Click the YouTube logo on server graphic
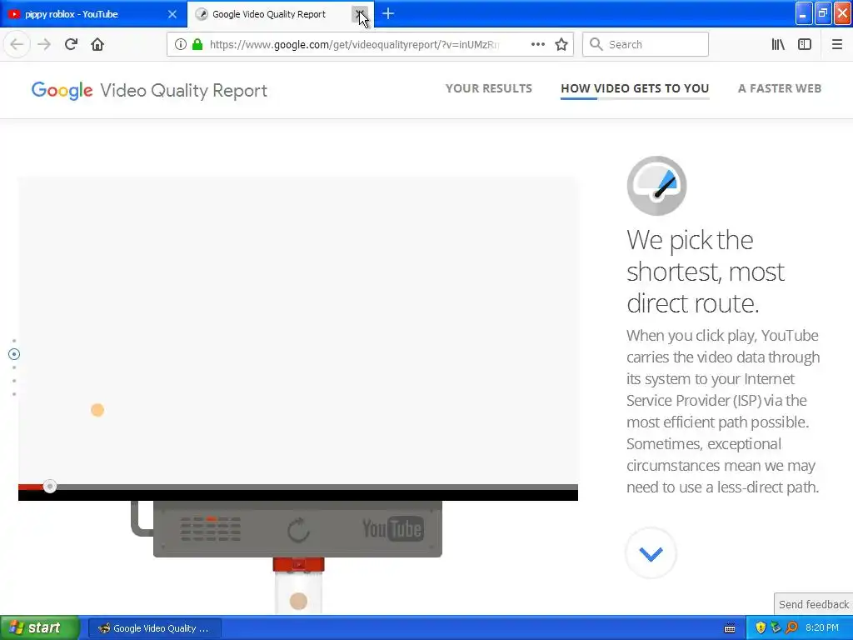Viewport: 853px width, 640px height. point(393,528)
